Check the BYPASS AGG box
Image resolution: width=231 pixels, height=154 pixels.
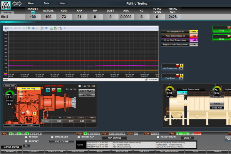[x=52, y=137]
